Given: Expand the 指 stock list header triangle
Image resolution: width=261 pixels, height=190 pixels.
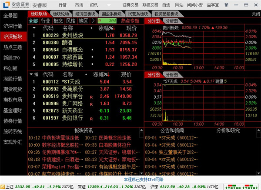Looking at the screenshot, I should coord(31,74).
